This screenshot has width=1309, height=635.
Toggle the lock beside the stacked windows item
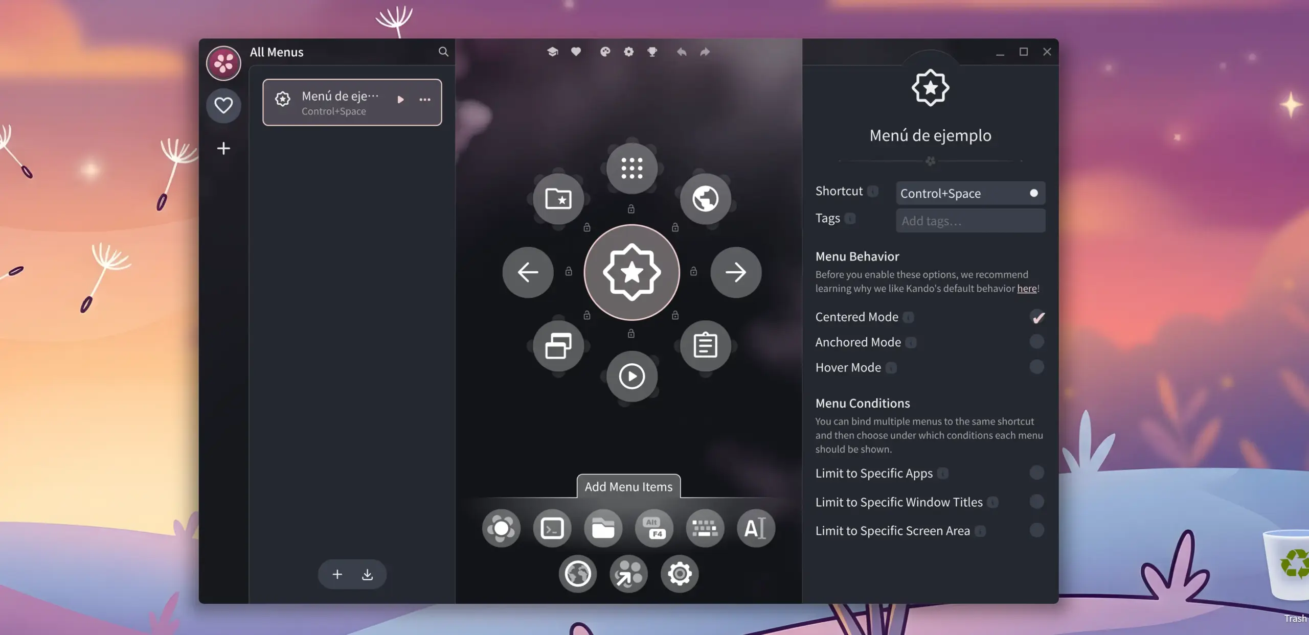pos(587,315)
